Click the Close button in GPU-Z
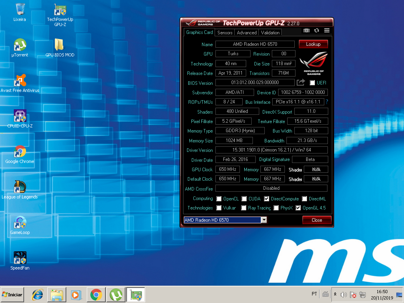This screenshot has height=303, width=404. coord(317,220)
